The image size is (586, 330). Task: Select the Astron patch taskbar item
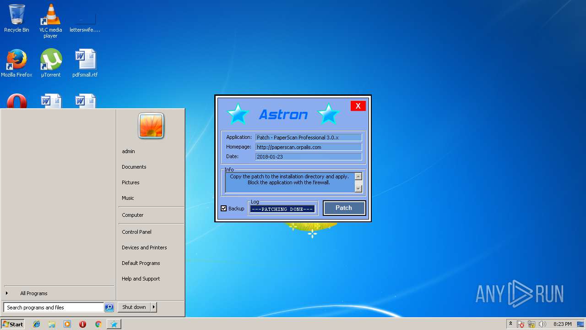click(x=114, y=324)
